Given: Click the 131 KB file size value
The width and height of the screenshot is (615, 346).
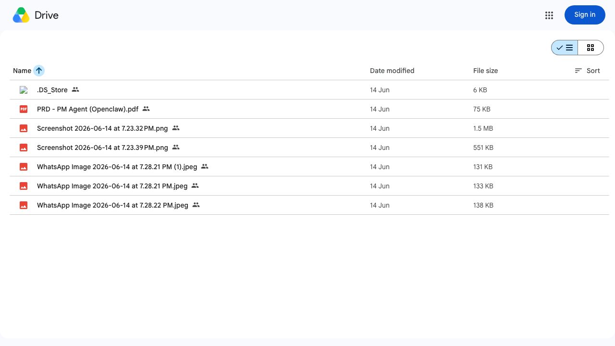Looking at the screenshot, I should click(x=483, y=167).
